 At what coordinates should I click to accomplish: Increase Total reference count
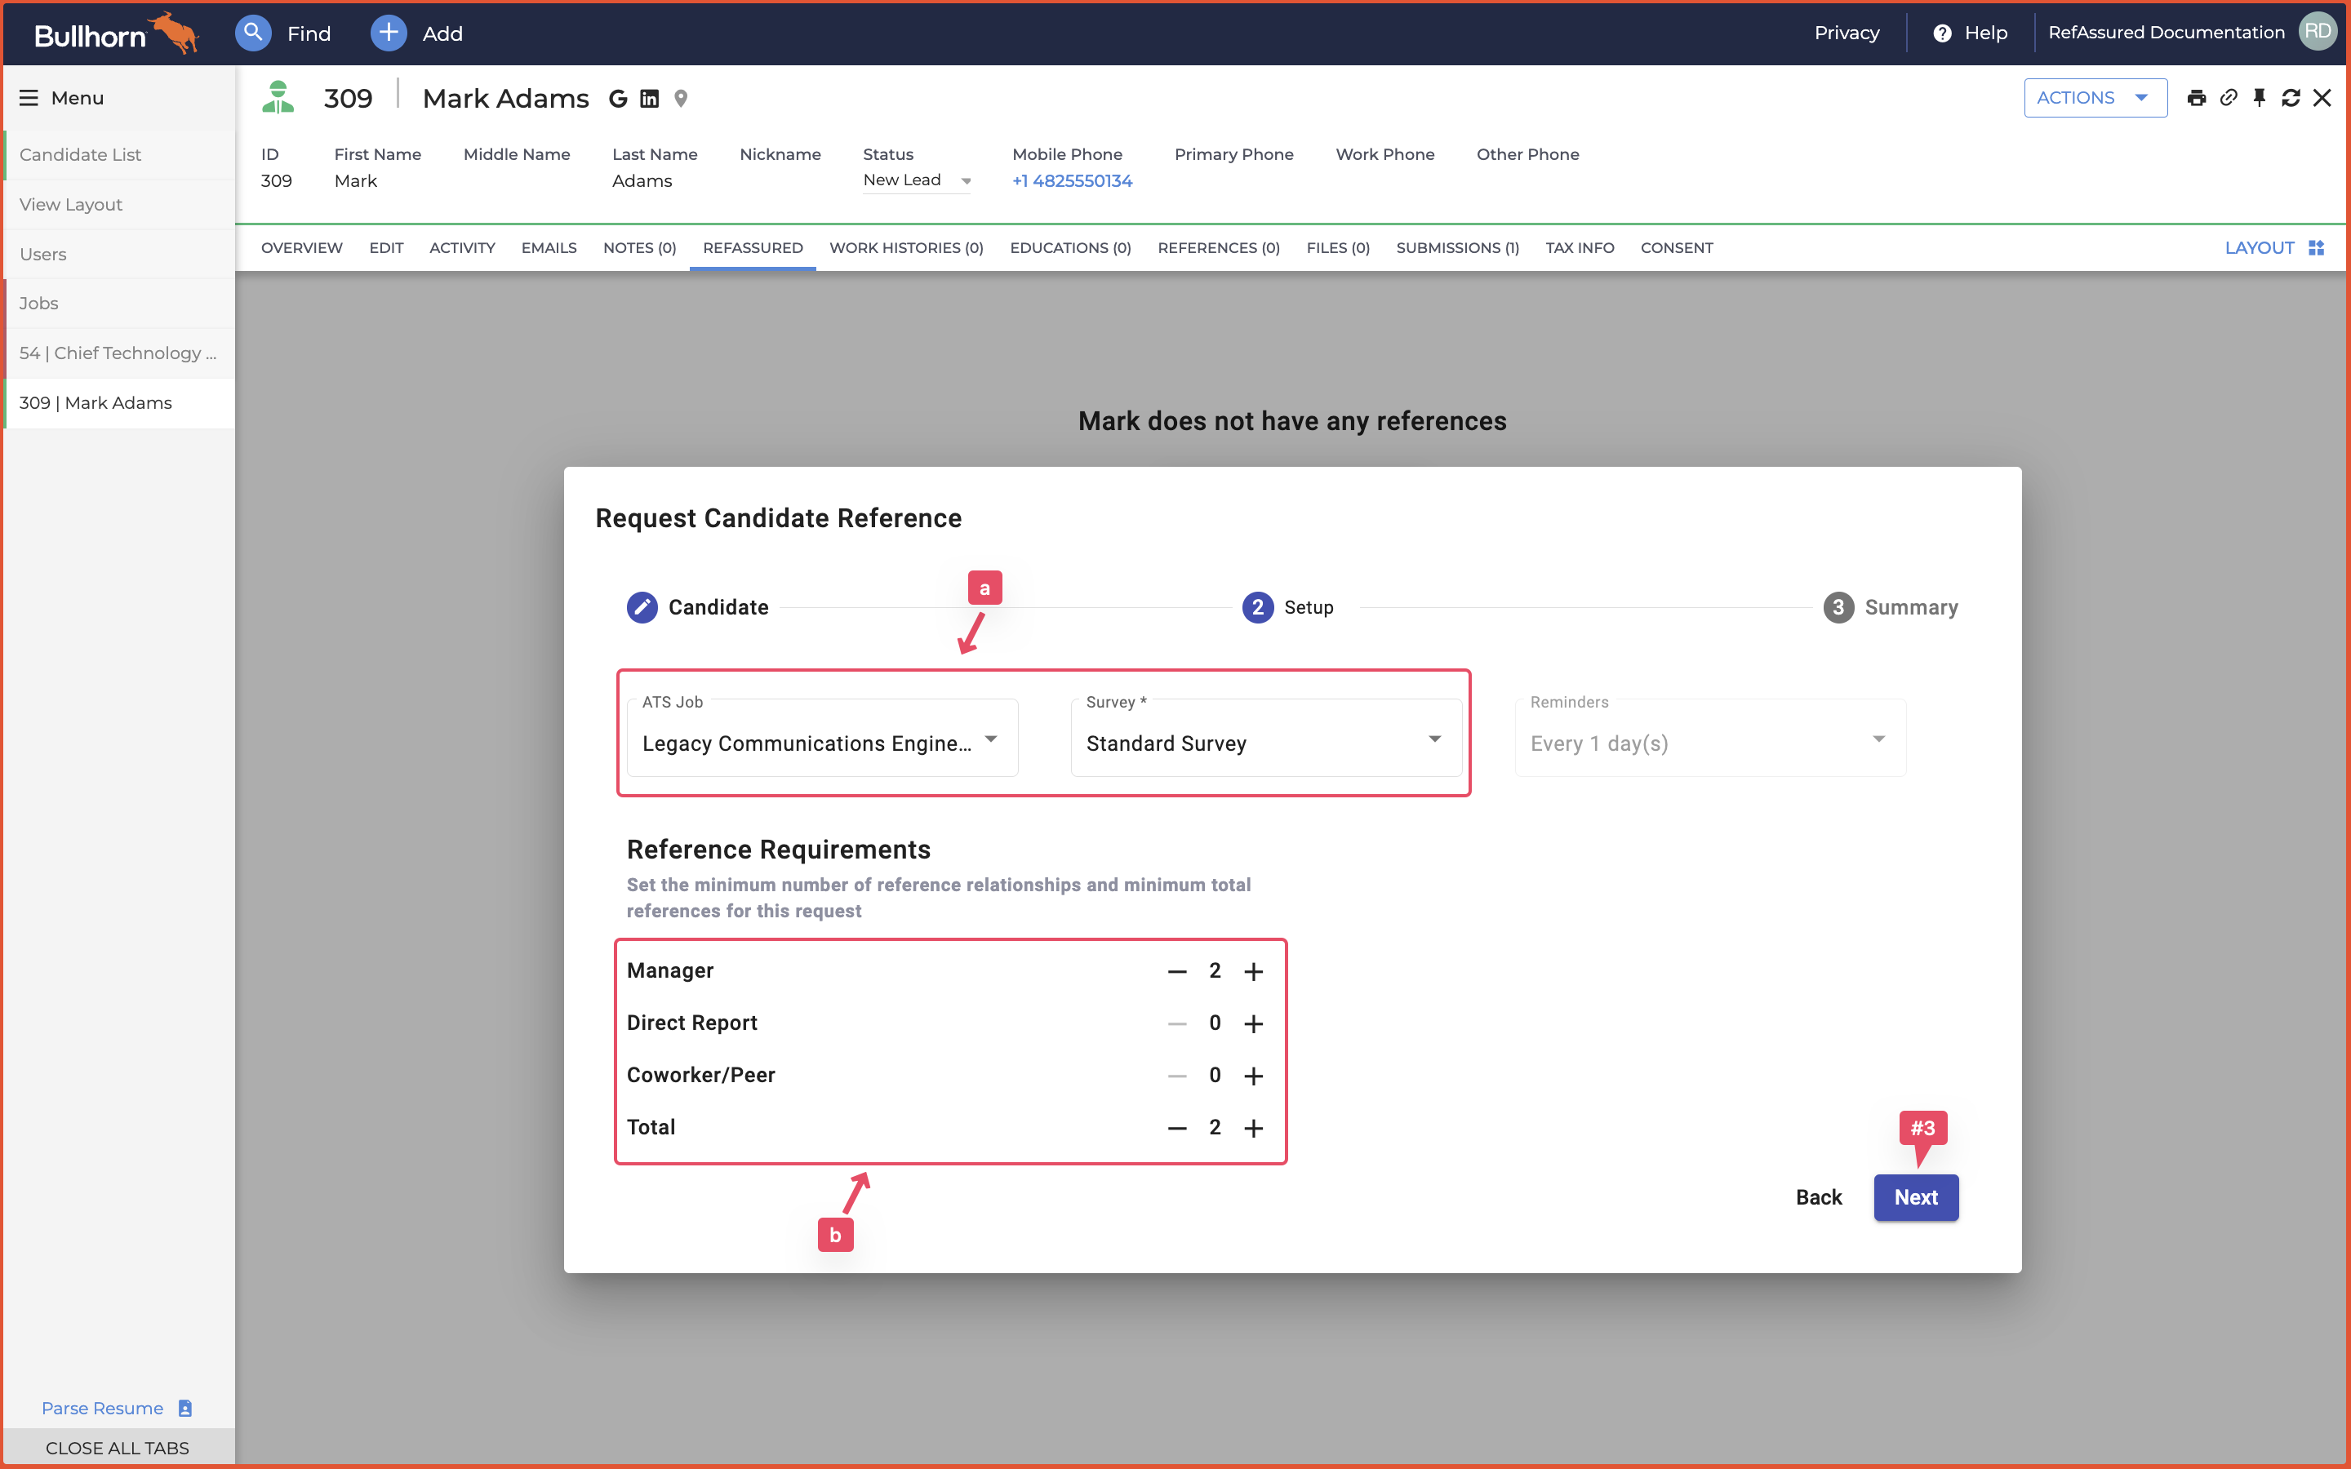pyautogui.click(x=1254, y=1128)
